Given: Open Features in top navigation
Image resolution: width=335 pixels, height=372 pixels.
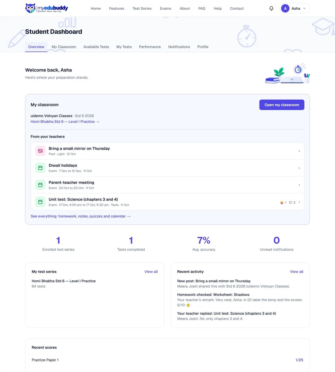Looking at the screenshot, I should coord(117,9).
